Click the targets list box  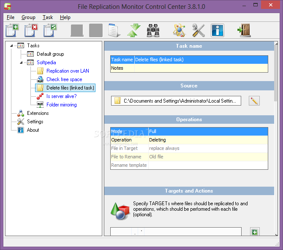pos(176,231)
